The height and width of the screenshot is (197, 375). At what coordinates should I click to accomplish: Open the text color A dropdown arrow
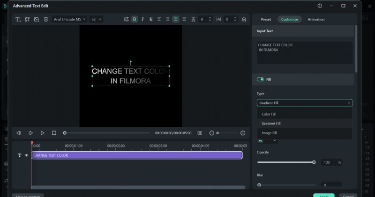click(275, 141)
